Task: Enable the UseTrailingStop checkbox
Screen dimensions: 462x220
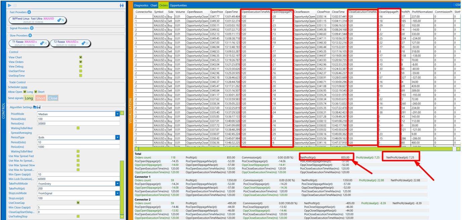Action: click(x=78, y=216)
